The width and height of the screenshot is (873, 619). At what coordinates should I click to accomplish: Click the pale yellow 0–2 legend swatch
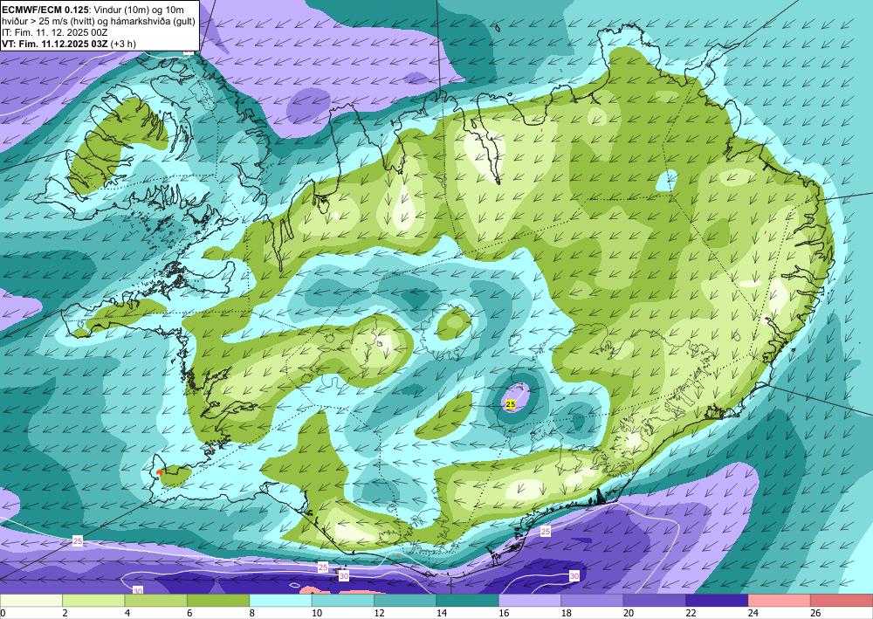[31, 601]
